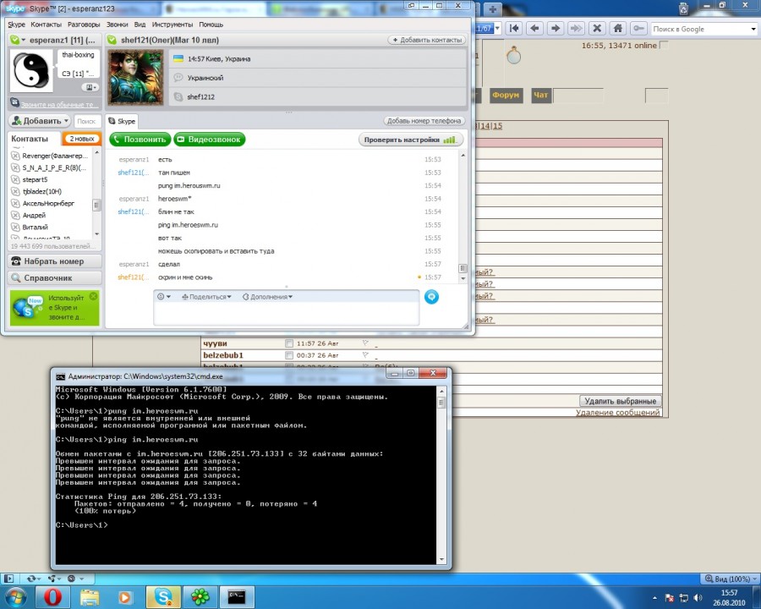Expand the Поделиться share menu
The image size is (761, 609).
(x=207, y=297)
